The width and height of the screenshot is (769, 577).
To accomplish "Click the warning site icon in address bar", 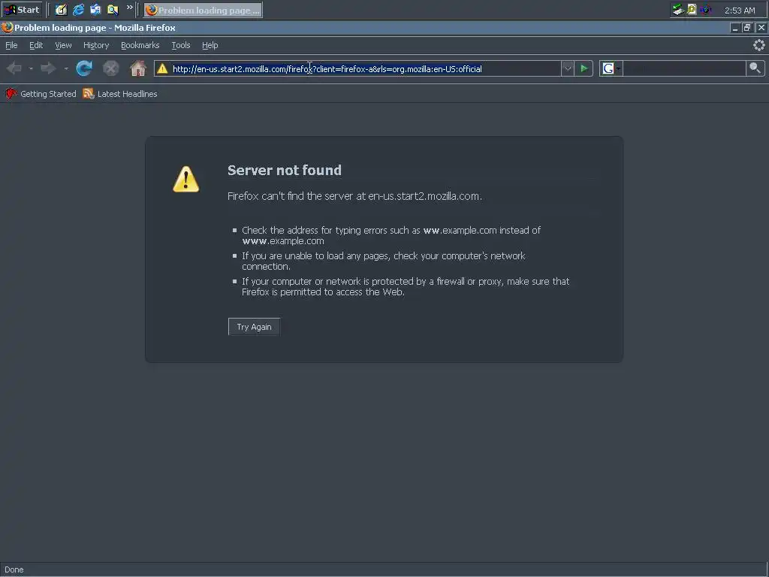I will 162,68.
